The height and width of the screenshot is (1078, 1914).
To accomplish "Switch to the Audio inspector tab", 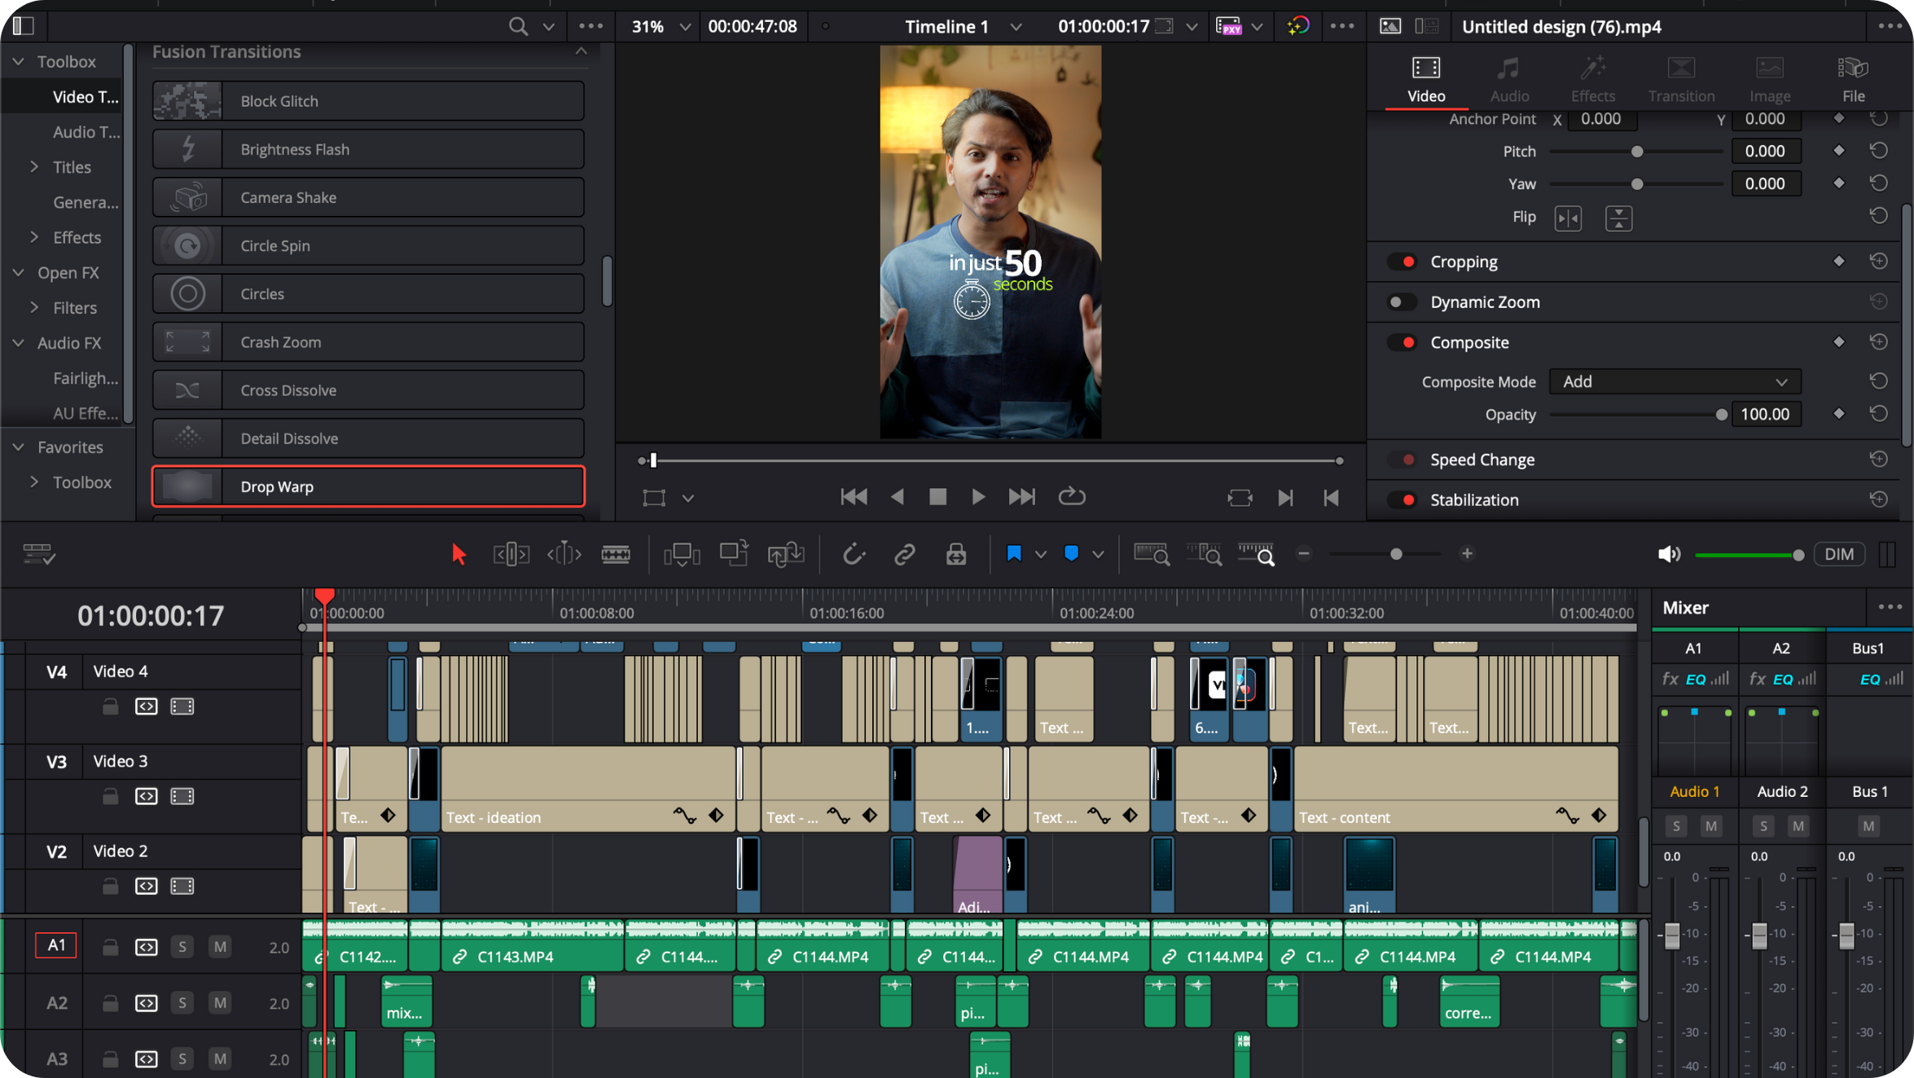I will click(1509, 79).
